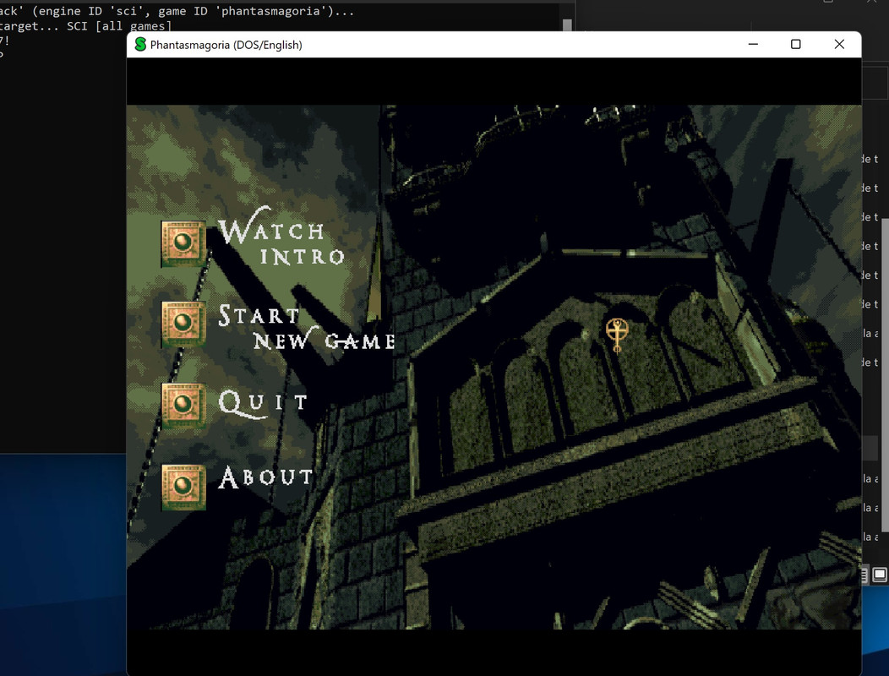Minimize the Phantasmagoria window
889x676 pixels.
click(x=753, y=44)
